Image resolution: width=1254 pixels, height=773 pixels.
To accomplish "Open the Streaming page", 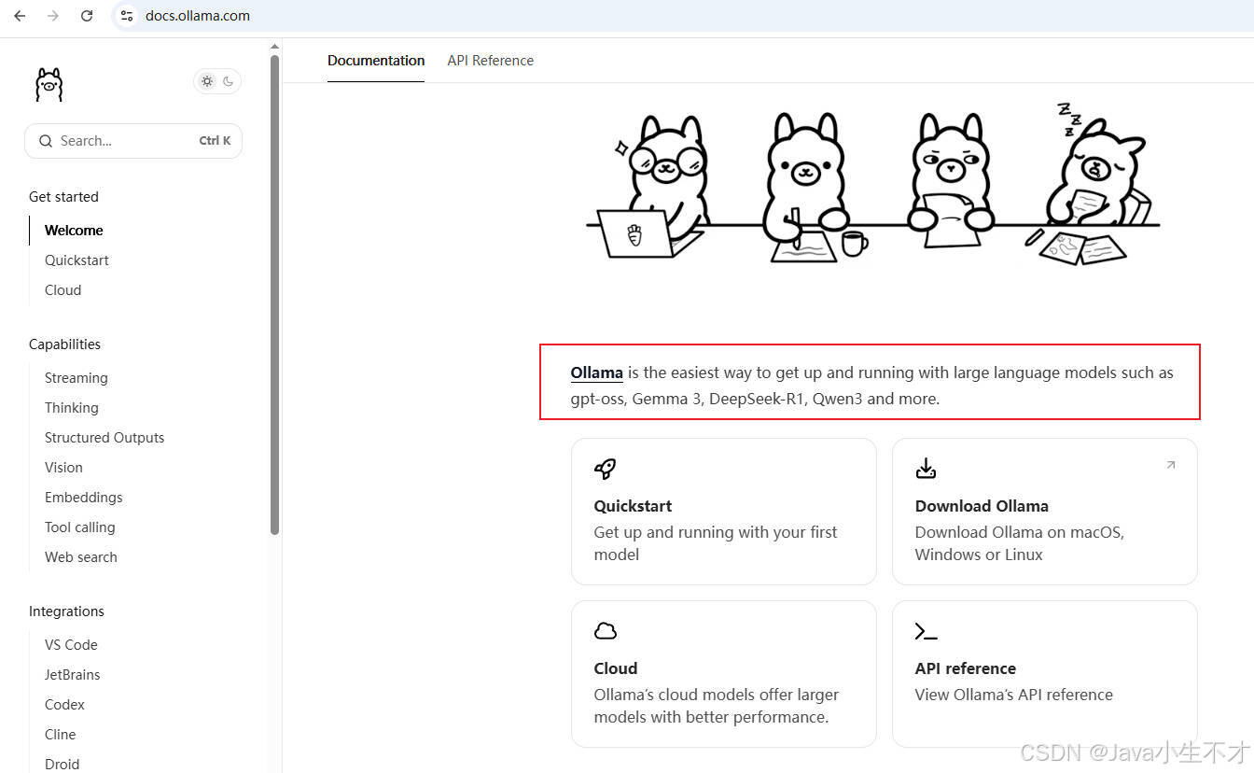I will tap(77, 378).
